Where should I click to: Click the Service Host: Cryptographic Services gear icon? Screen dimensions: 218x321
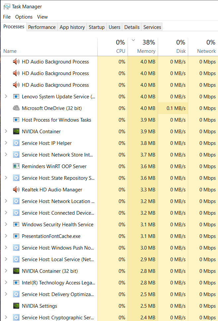pyautogui.click(x=16, y=318)
